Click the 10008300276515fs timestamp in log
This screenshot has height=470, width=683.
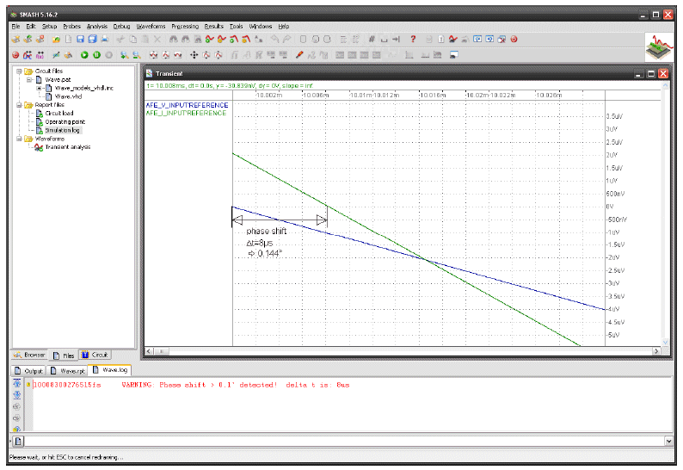tap(67, 385)
